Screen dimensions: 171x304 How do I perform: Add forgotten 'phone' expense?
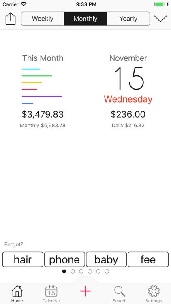click(64, 259)
